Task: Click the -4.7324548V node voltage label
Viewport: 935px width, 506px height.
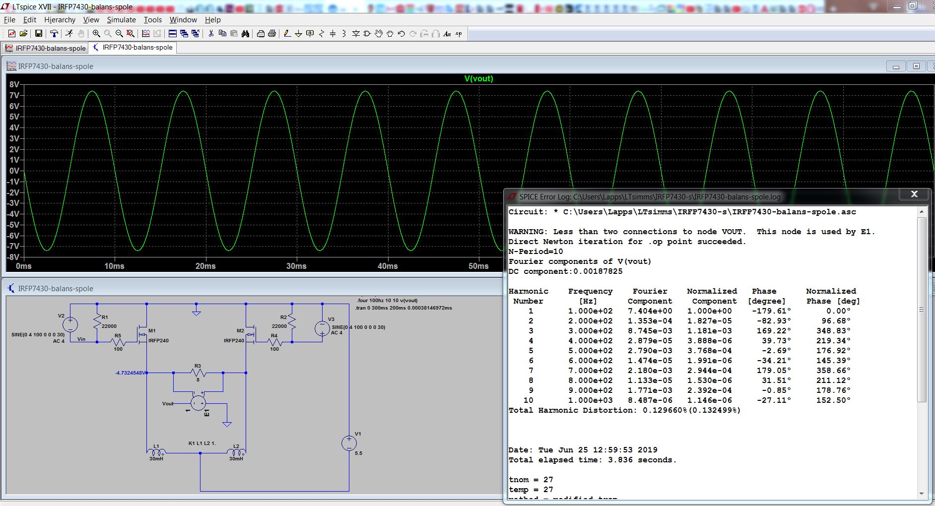Action: 131,373
